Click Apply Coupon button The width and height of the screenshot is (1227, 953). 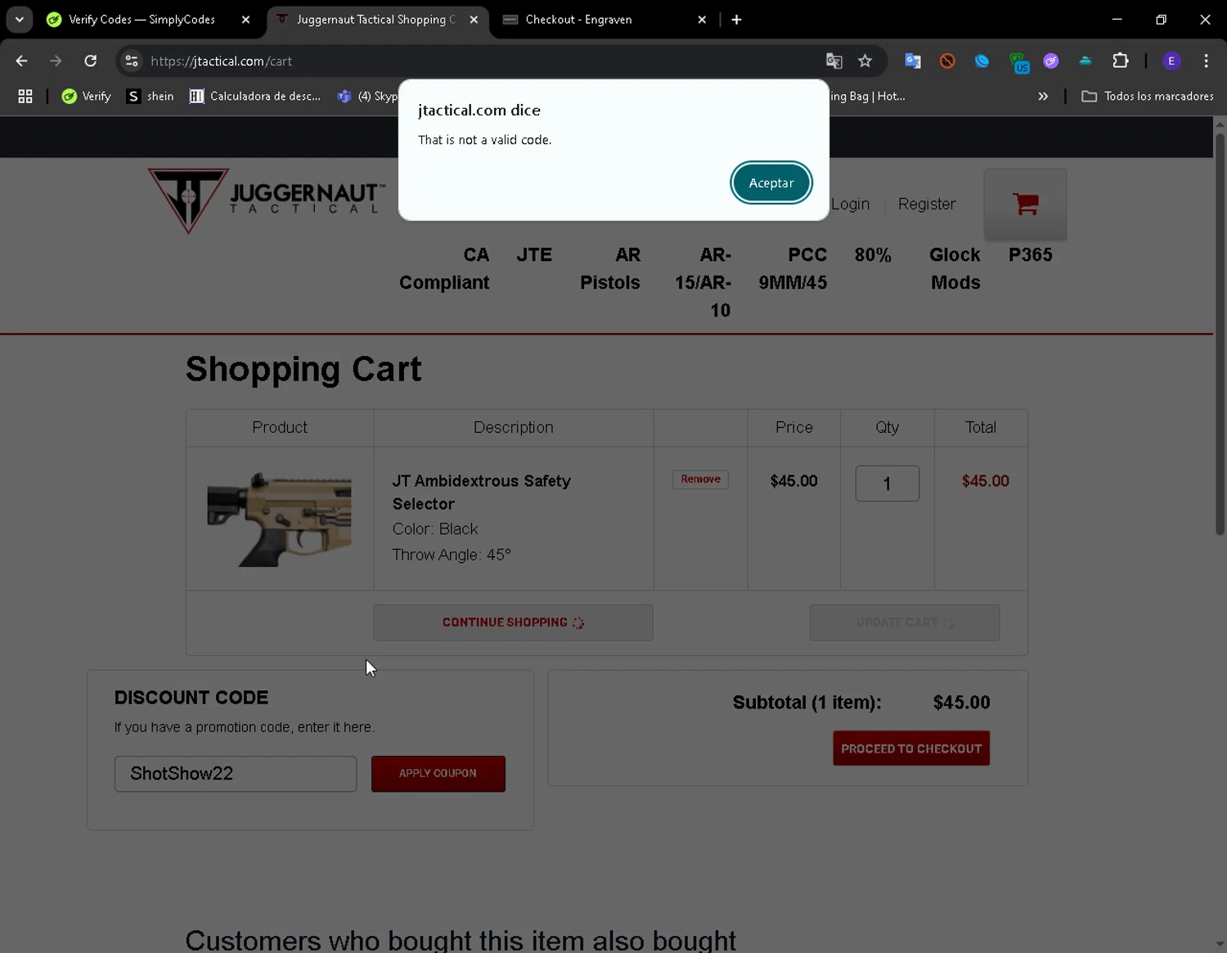click(x=438, y=774)
